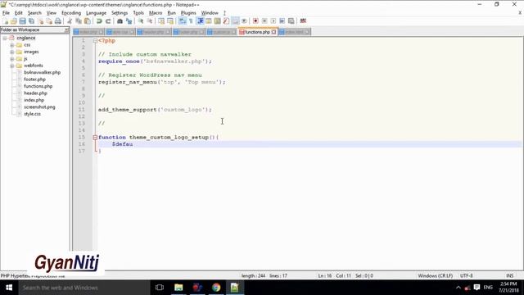Open the Encoding menu
This screenshot has width=524, height=295.
[x=71, y=13]
